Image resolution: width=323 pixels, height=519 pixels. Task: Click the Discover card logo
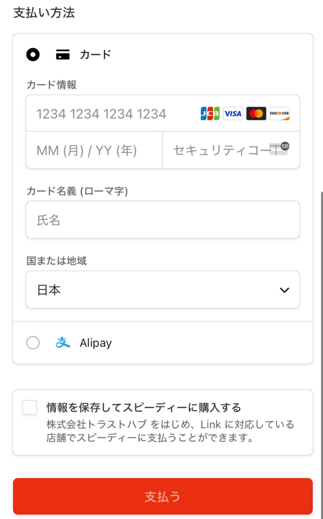point(279,114)
